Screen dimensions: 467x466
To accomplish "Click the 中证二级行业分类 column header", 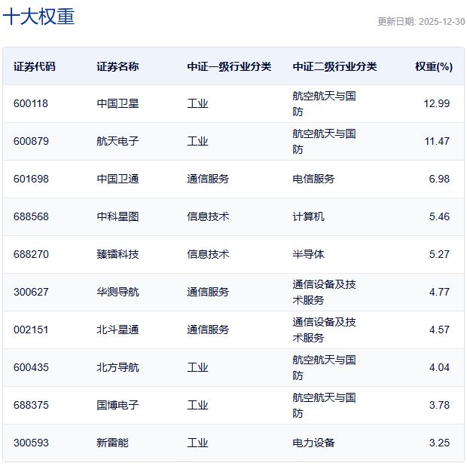I will pos(334,66).
